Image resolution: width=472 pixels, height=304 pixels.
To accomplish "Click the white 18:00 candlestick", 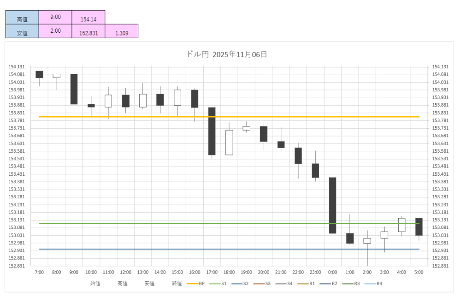I will (x=229, y=143).
